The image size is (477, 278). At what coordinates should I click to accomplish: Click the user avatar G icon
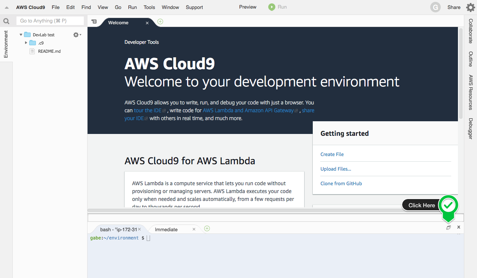435,7
